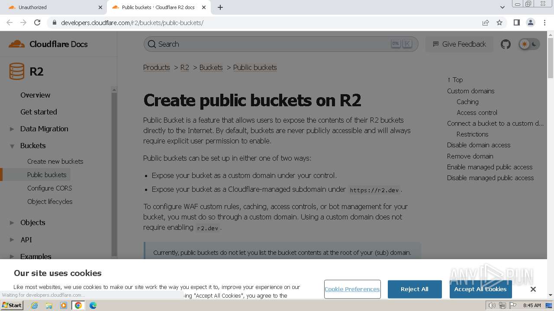Image resolution: width=554 pixels, height=311 pixels.
Task: Jump to the Restrictions section
Action: [x=472, y=134]
